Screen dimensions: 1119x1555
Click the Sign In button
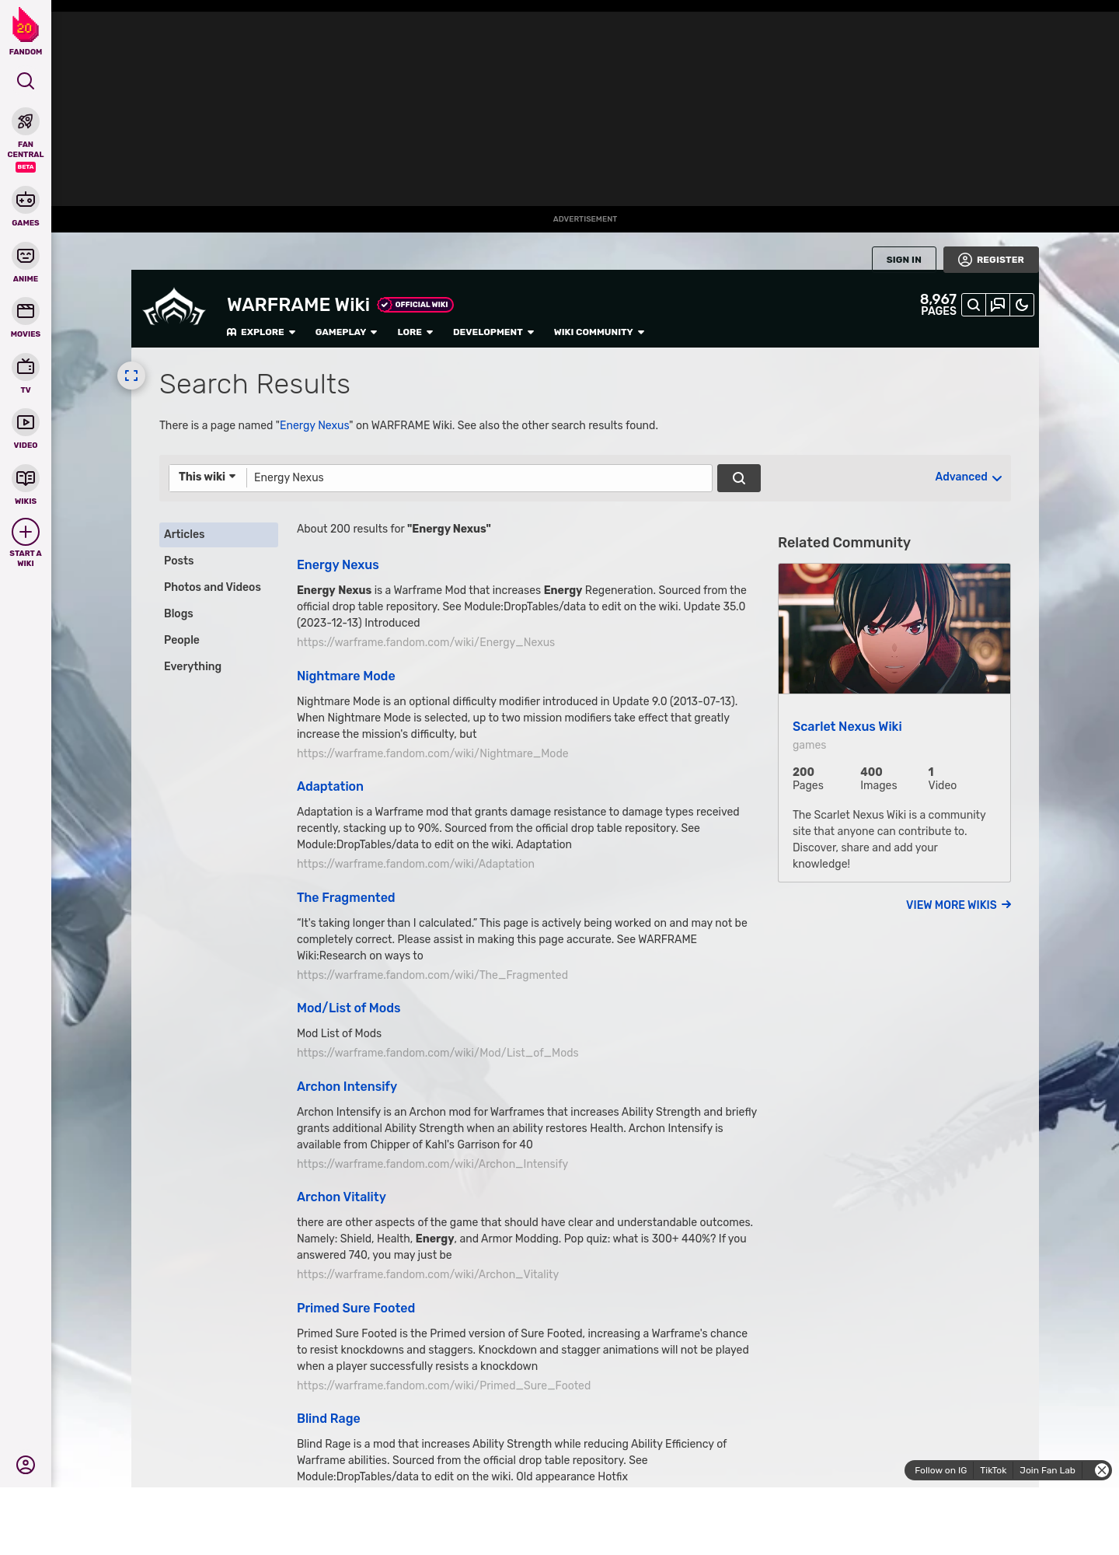(904, 260)
